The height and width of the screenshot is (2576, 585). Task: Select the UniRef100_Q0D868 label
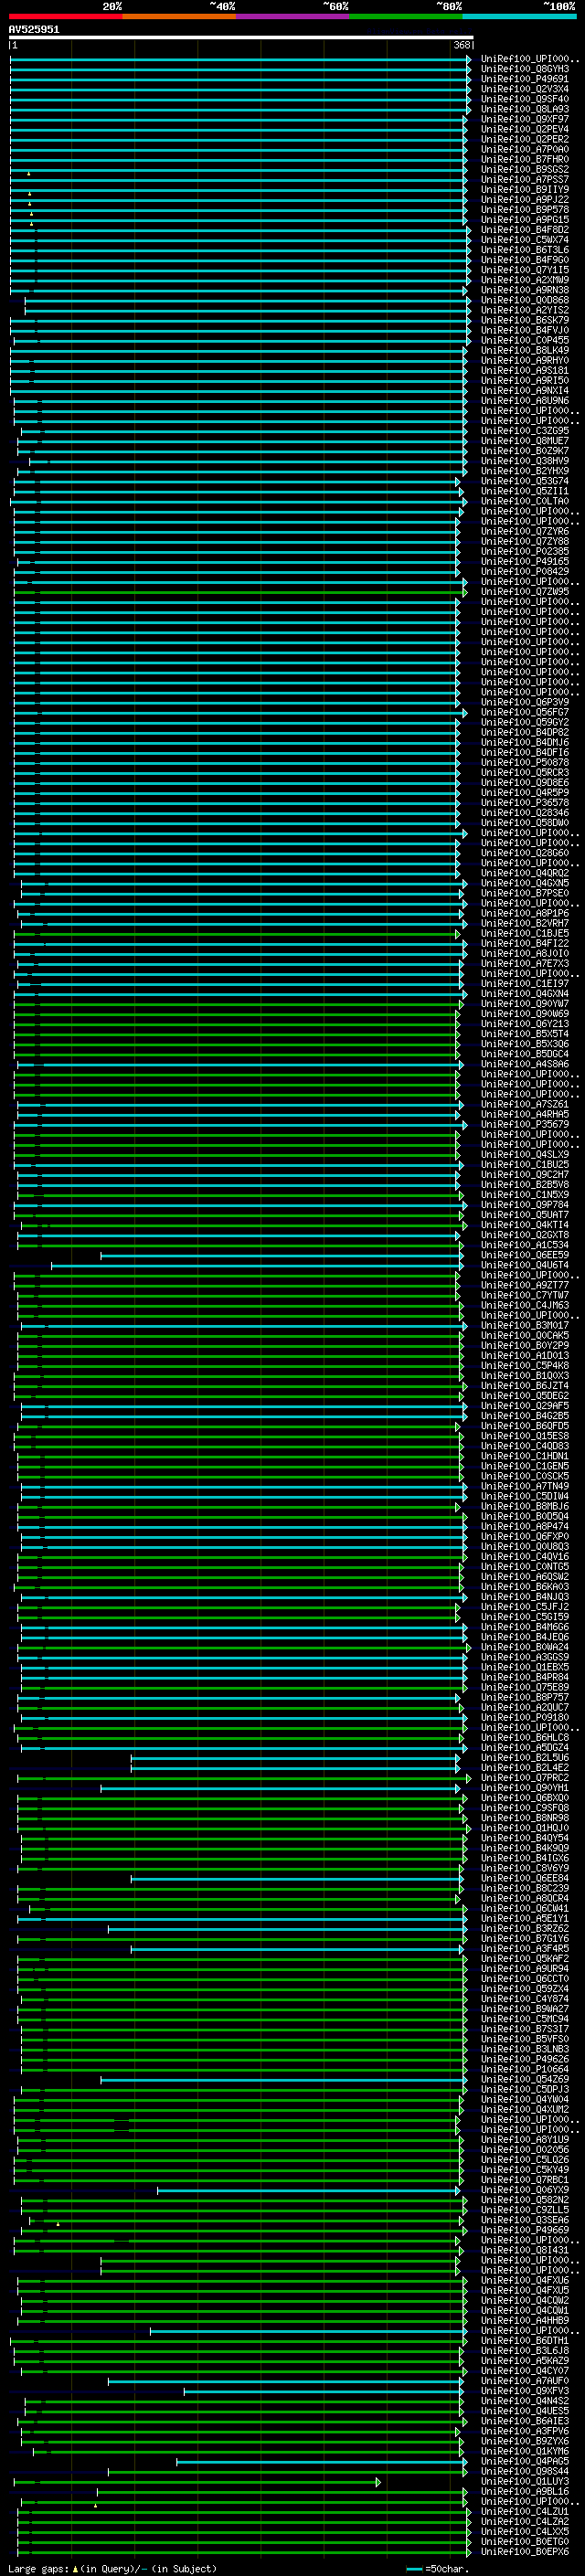(525, 300)
